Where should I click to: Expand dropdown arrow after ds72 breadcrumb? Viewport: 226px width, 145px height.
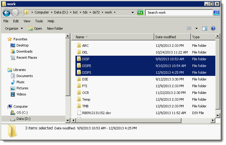click(x=103, y=13)
